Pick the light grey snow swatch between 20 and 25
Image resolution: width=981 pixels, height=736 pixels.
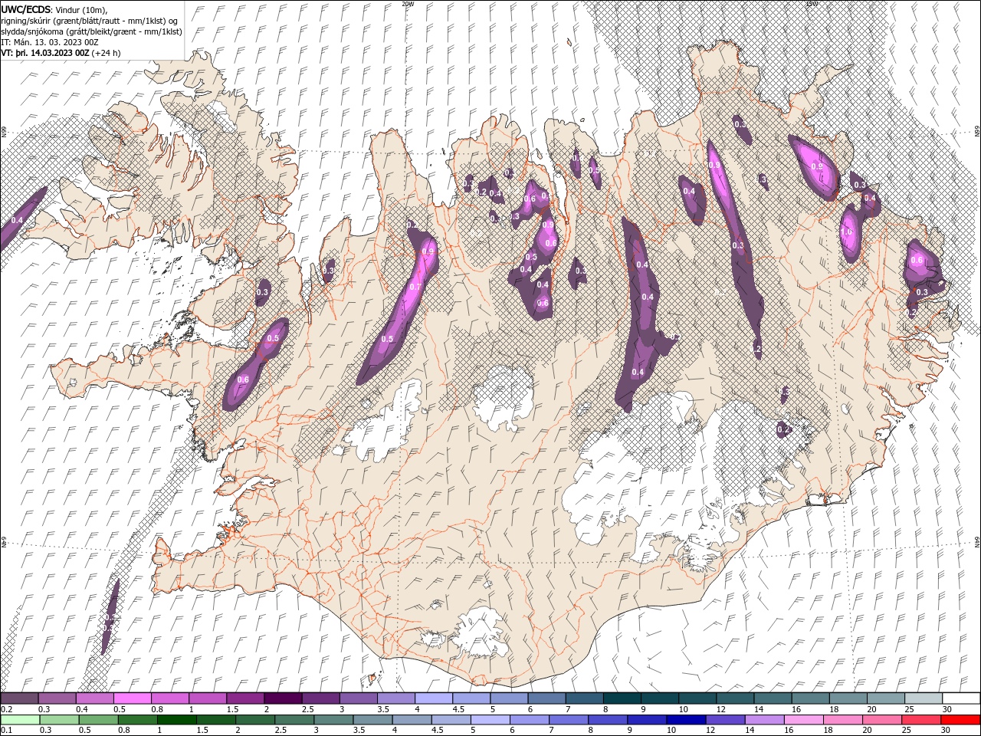point(884,698)
